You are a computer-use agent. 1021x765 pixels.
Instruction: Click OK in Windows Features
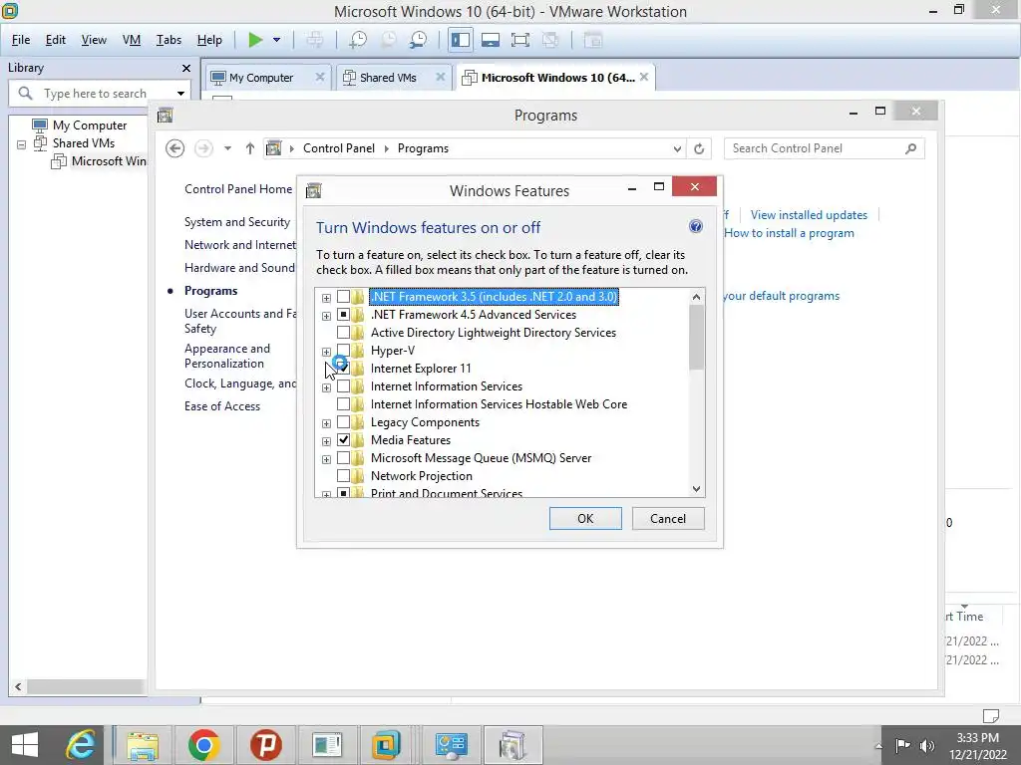pyautogui.click(x=584, y=518)
